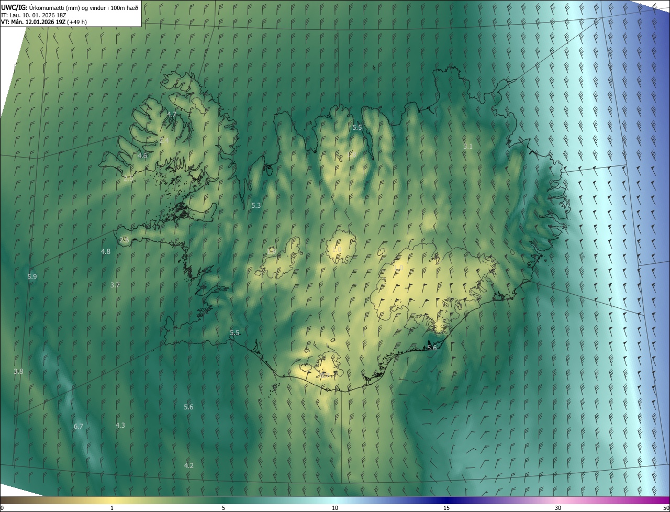Click the 2.5 value label
Viewport: 670px width, 512px height.
point(128,178)
